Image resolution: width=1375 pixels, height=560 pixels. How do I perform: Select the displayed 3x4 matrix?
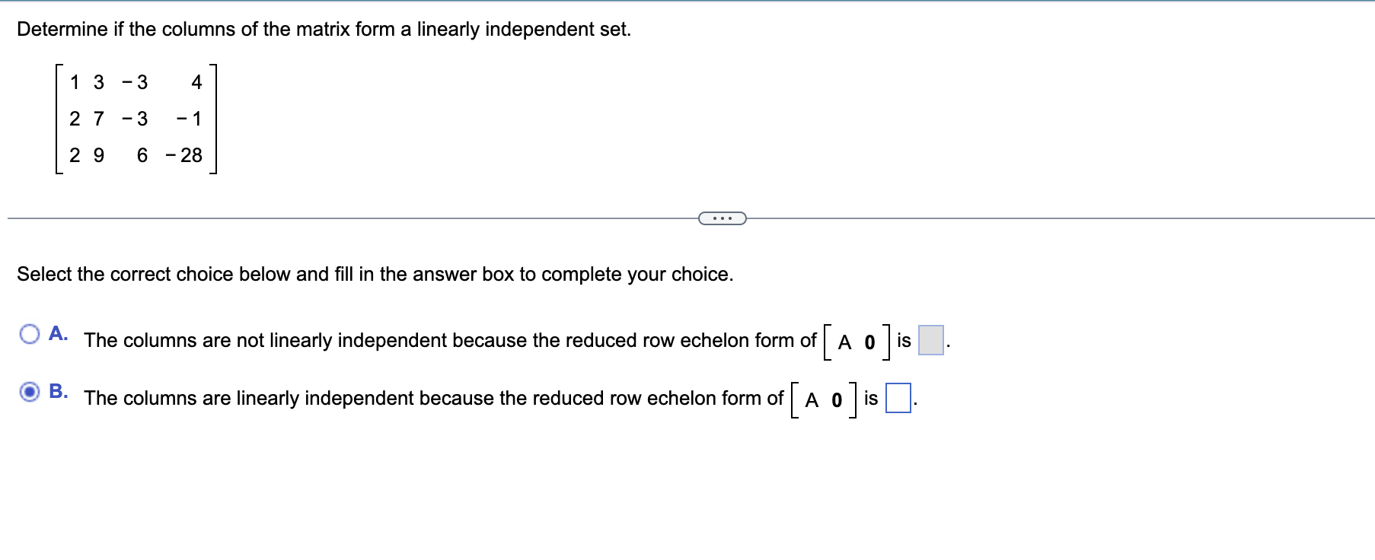click(x=135, y=119)
